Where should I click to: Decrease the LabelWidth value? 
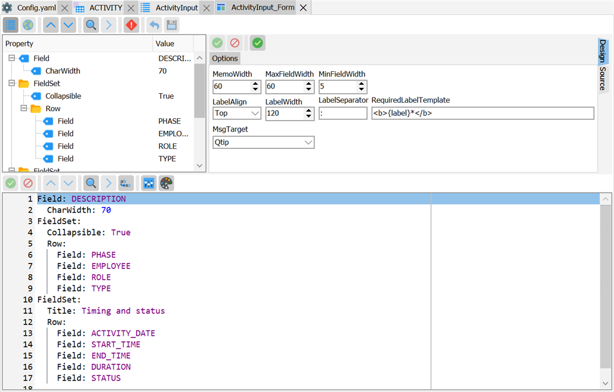point(308,117)
